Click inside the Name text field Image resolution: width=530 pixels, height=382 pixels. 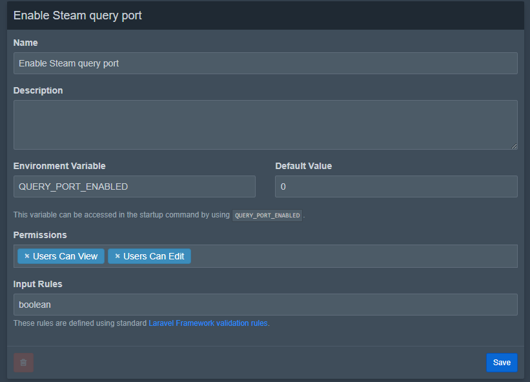click(265, 63)
